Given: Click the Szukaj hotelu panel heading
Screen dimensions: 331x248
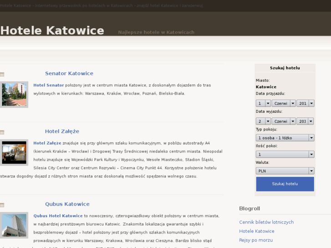Looking at the screenshot, I should tap(285, 68).
